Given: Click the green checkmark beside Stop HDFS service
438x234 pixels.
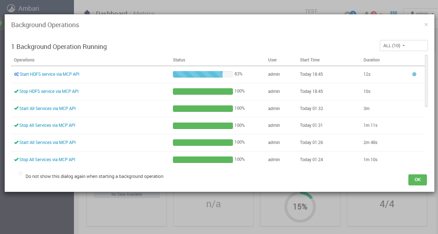Looking at the screenshot, I should tap(16, 91).
